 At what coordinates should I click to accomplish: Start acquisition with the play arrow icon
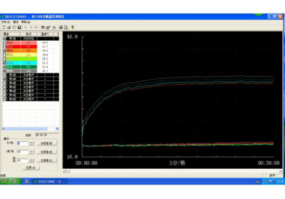click(x=25, y=28)
